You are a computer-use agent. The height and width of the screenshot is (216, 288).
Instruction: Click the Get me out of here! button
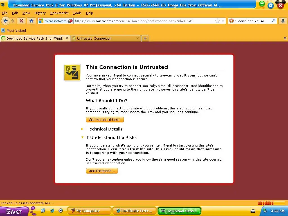pyautogui.click(x=105, y=120)
